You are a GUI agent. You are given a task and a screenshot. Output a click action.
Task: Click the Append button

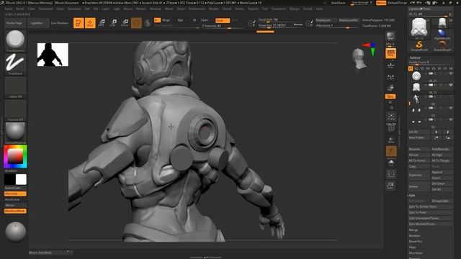click(x=442, y=172)
